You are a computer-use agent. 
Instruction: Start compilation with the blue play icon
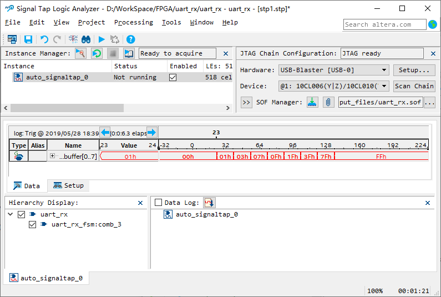pos(102,39)
